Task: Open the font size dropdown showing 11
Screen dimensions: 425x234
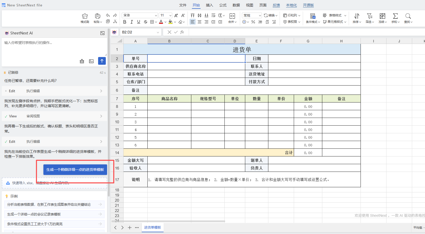Action: [166, 15]
